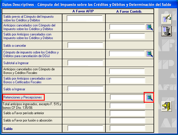Image resolution: width=178 pixels, height=135 pixels.
Task: Open detail icon for Cómputo de impuesto DDJJ
Action: [149, 54]
